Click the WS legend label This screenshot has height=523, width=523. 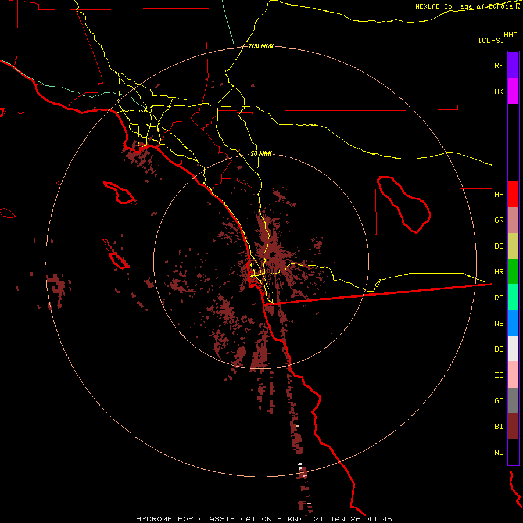point(499,324)
